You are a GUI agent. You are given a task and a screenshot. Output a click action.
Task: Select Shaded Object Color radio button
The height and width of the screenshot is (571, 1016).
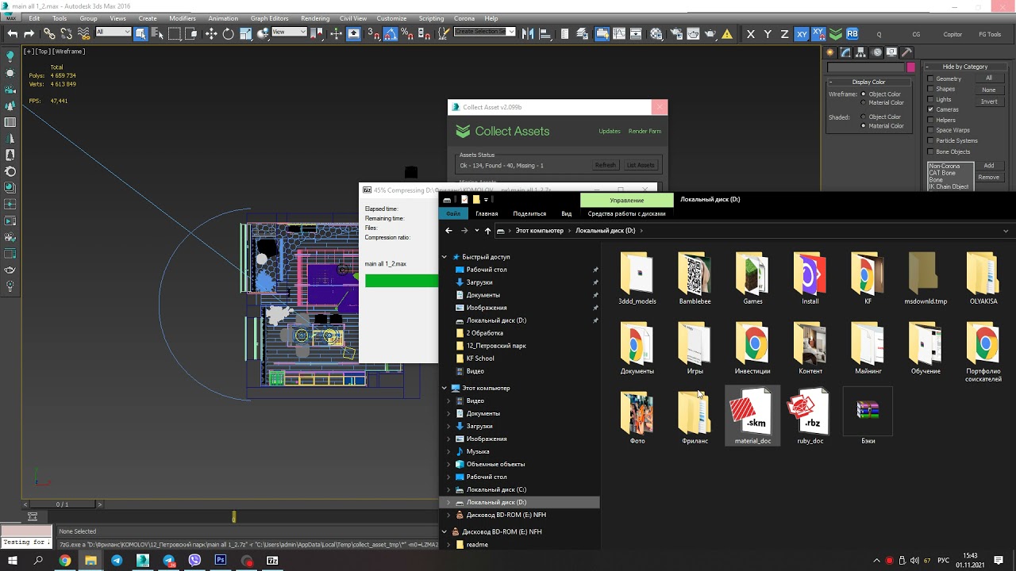click(x=864, y=117)
